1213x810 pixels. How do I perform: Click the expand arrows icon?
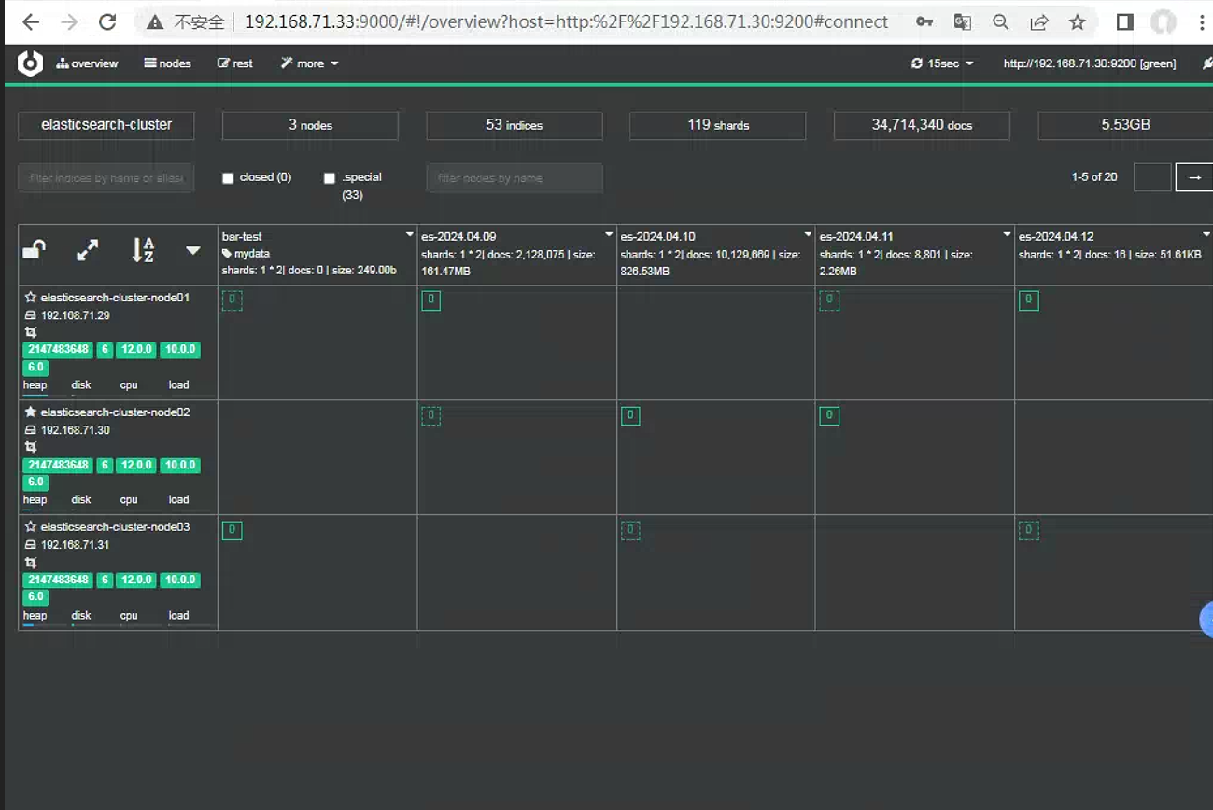tap(87, 250)
